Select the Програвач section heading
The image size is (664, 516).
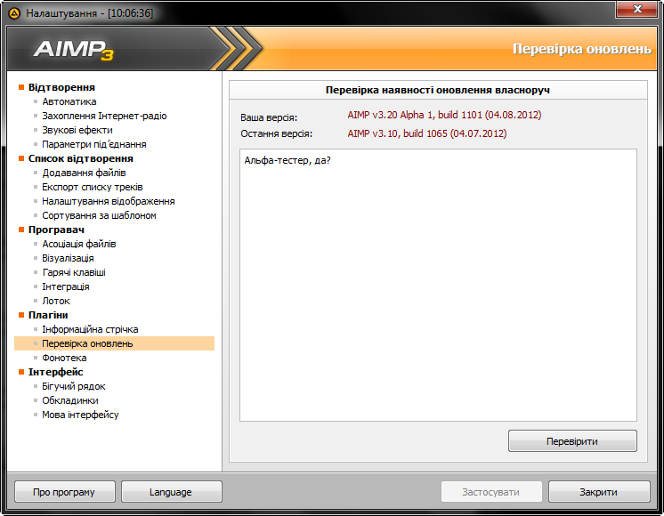[56, 230]
